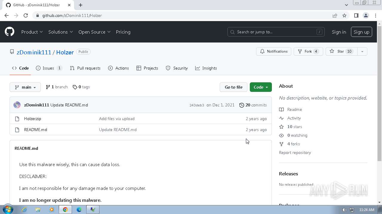Screen dimensions: 382x214
Task: Switch to the Projects tab
Action: (x=147, y=68)
